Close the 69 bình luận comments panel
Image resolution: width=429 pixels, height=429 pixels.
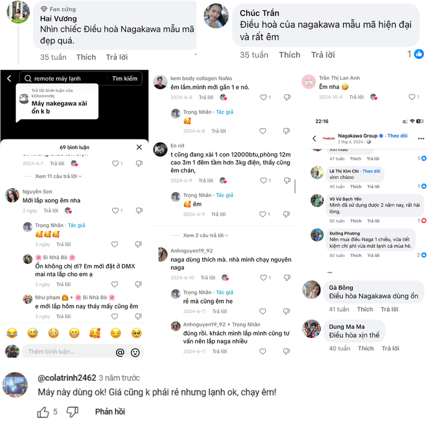click(x=139, y=147)
